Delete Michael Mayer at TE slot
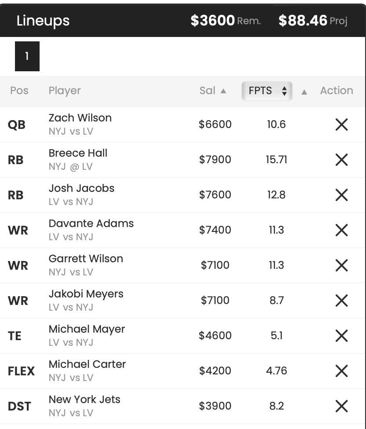 point(341,336)
